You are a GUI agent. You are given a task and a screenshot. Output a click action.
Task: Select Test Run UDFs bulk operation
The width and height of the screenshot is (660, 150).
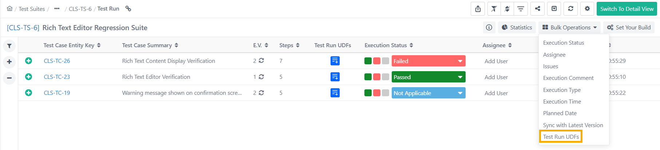click(561, 137)
